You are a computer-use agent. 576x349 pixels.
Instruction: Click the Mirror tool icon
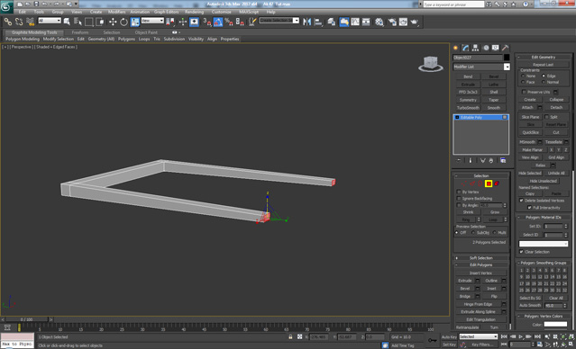(x=306, y=22)
